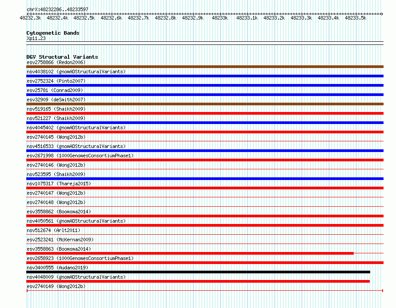Select nsv4045402 (gnomADStructuralVariants) label
The height and width of the screenshot is (308, 396).
tap(76, 128)
